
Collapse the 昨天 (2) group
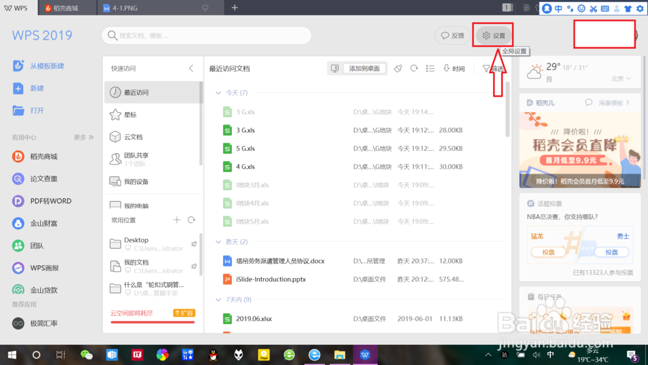click(x=218, y=241)
